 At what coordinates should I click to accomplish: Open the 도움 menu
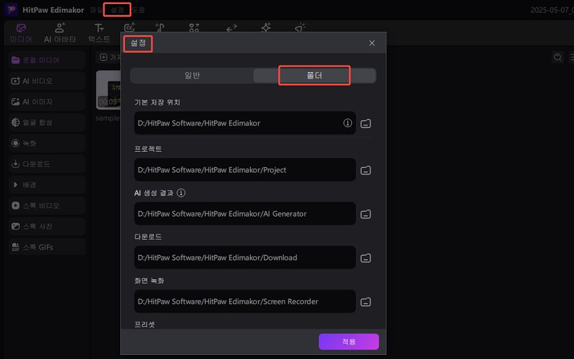point(138,10)
